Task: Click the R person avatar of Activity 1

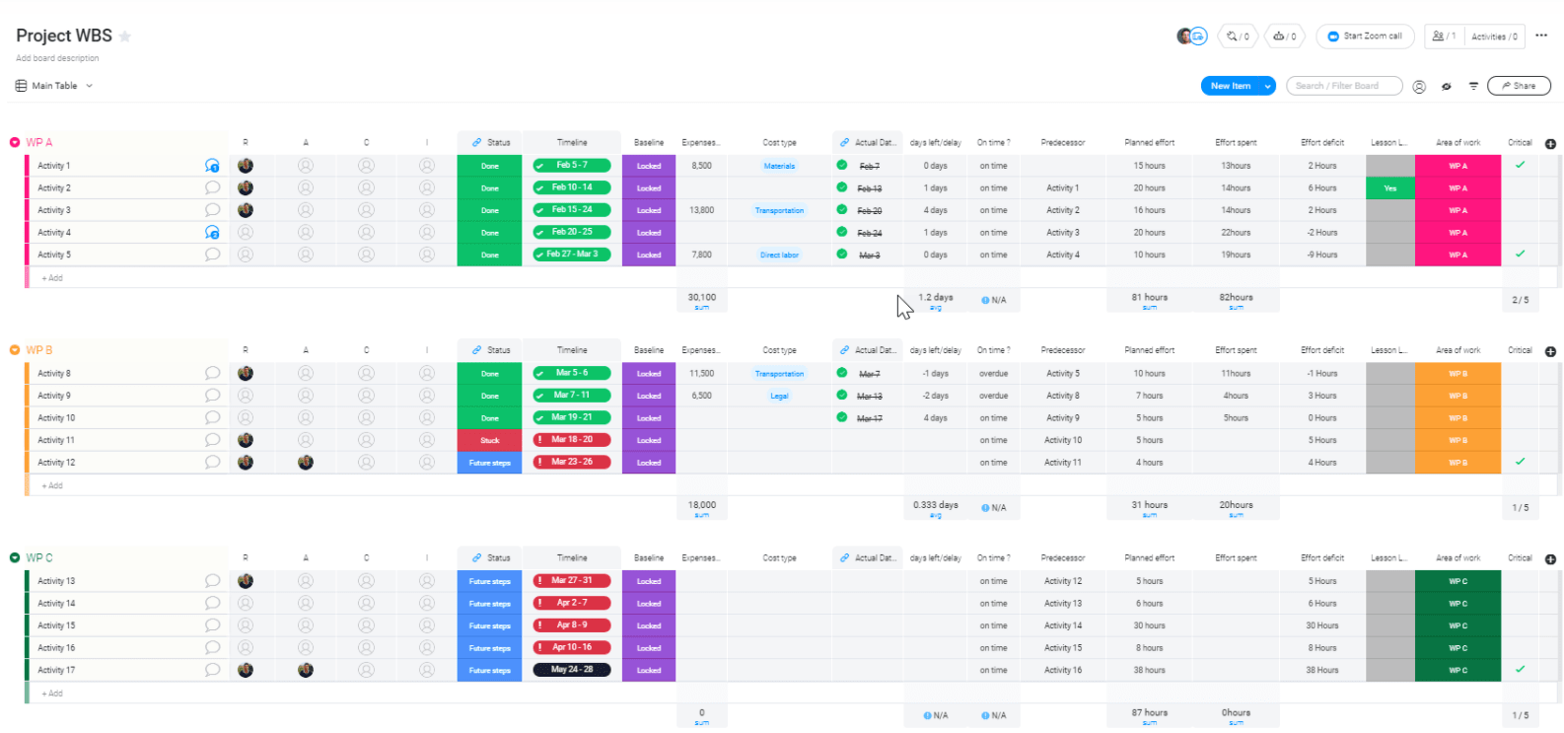Action: click(x=246, y=166)
